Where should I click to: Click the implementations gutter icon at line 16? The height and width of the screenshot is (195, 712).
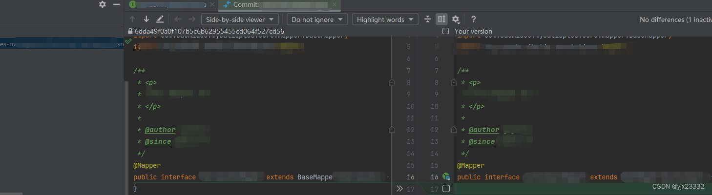[446, 177]
